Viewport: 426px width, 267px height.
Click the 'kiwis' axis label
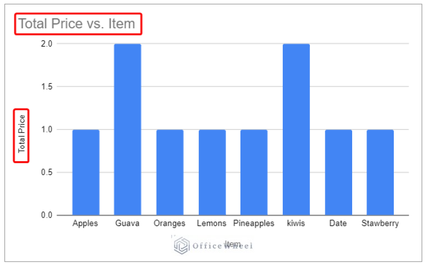296,224
